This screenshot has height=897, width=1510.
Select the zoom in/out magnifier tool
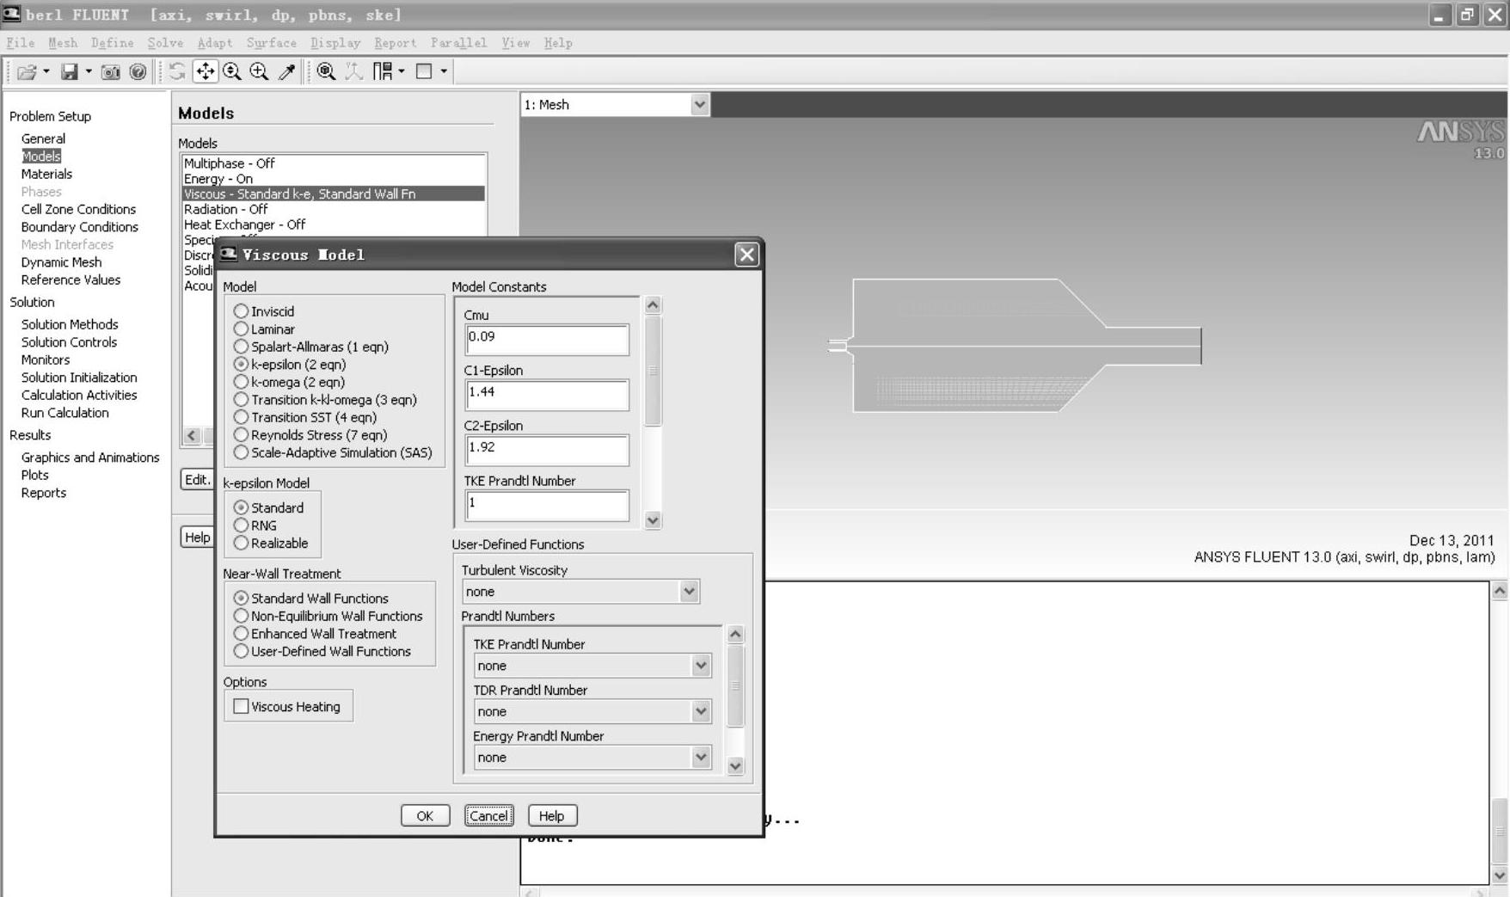click(x=232, y=72)
